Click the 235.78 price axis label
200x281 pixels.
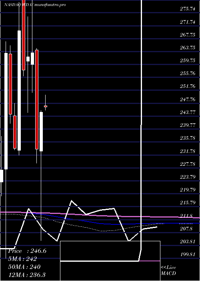pyautogui.click(x=188, y=138)
